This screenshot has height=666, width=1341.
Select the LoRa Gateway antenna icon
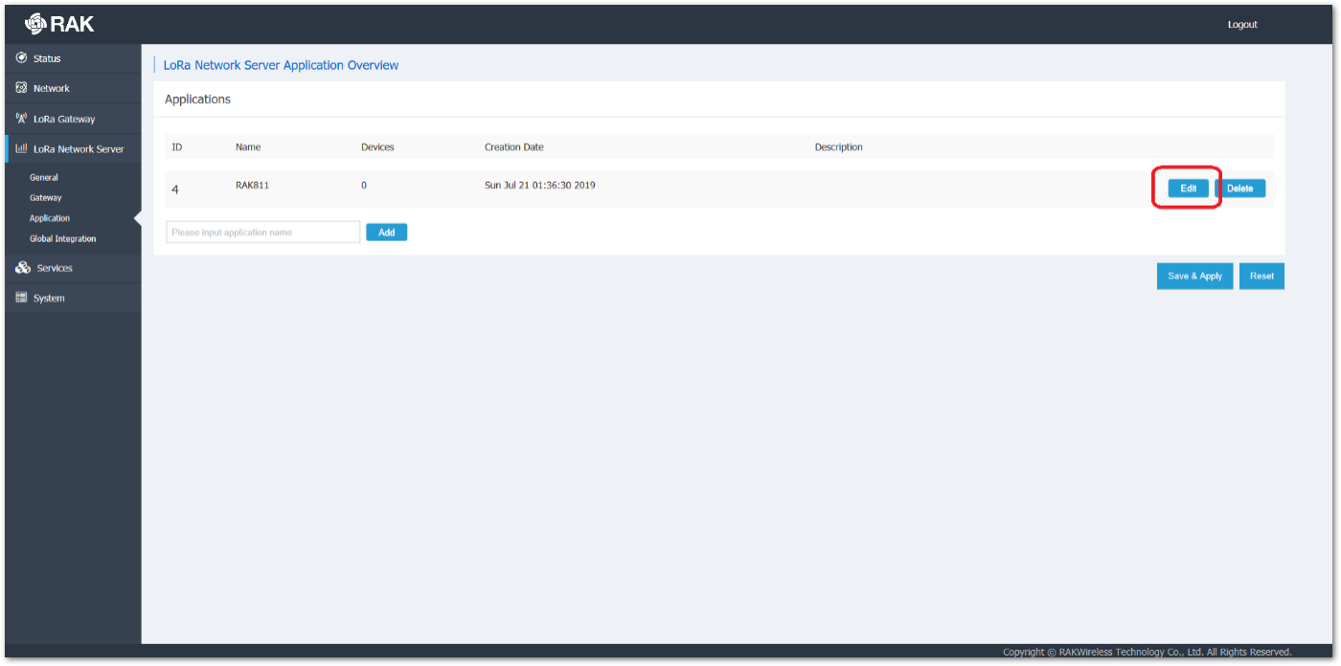pyautogui.click(x=20, y=118)
